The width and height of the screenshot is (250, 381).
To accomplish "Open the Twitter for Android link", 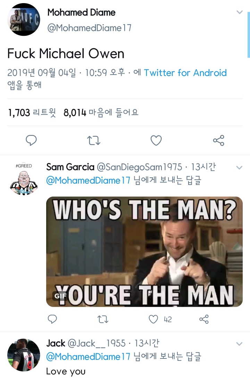I will [x=185, y=73].
